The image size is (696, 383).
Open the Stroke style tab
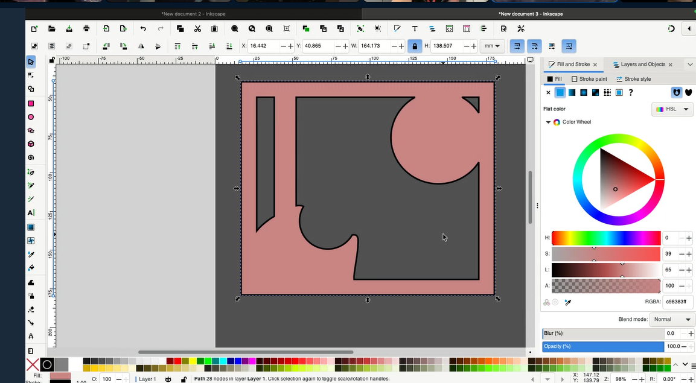[633, 79]
